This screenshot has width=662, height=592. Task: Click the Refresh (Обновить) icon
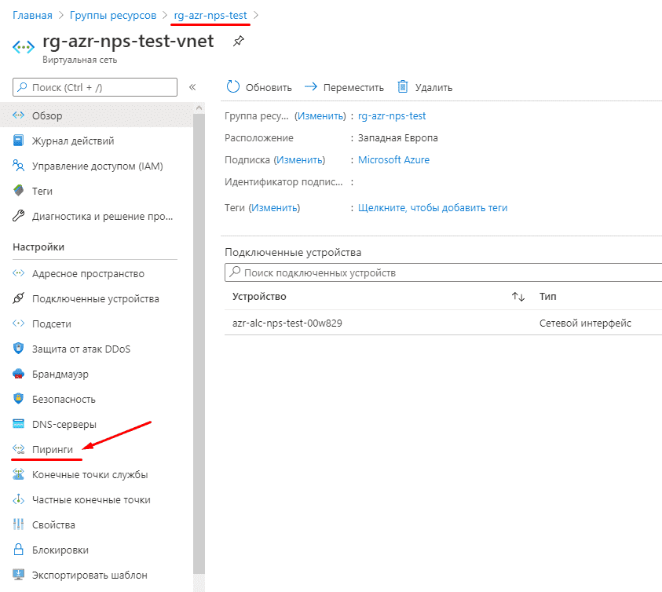point(232,87)
